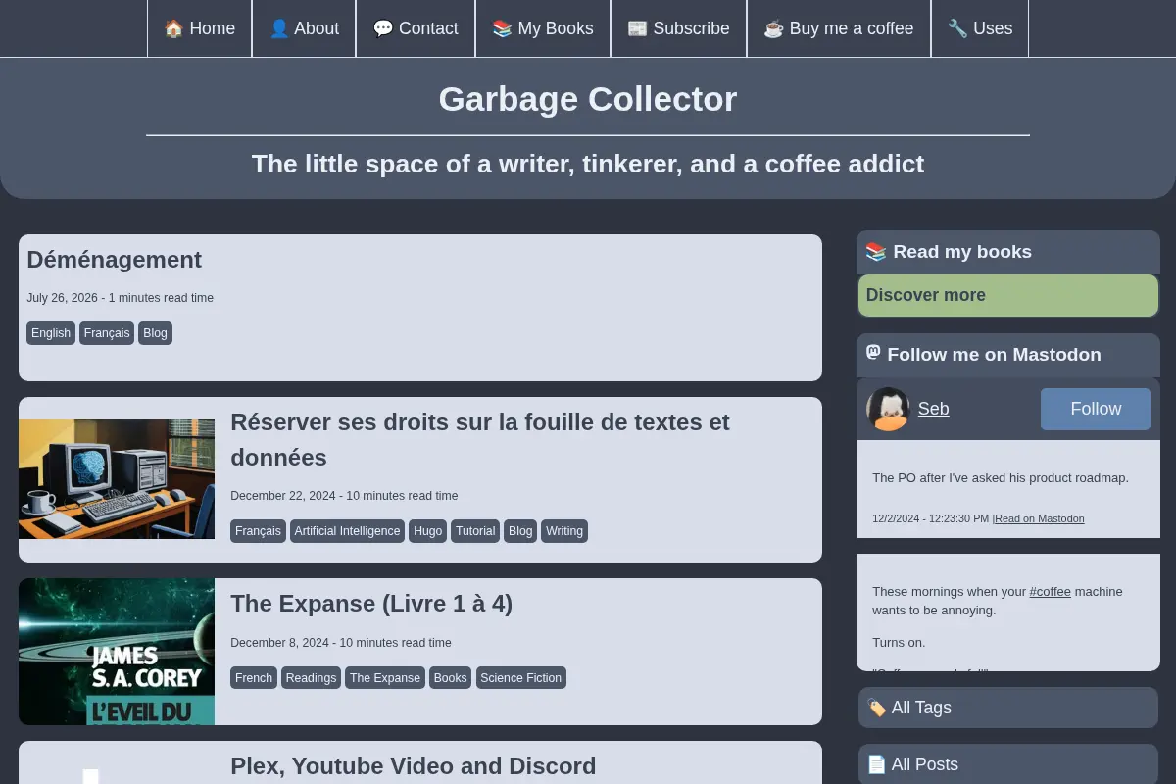
Task: Select Blog tag on Réserver ses droits
Action: click(x=520, y=531)
